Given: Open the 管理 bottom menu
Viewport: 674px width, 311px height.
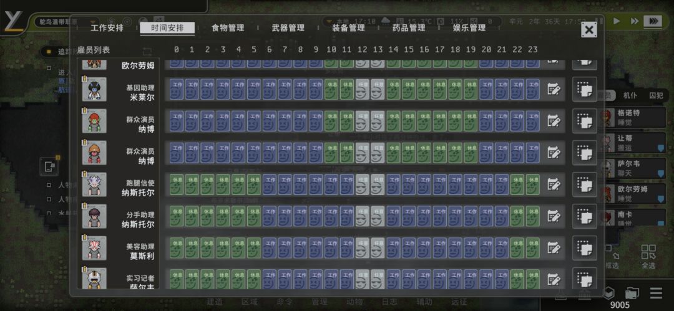Looking at the screenshot, I should click(x=320, y=302).
